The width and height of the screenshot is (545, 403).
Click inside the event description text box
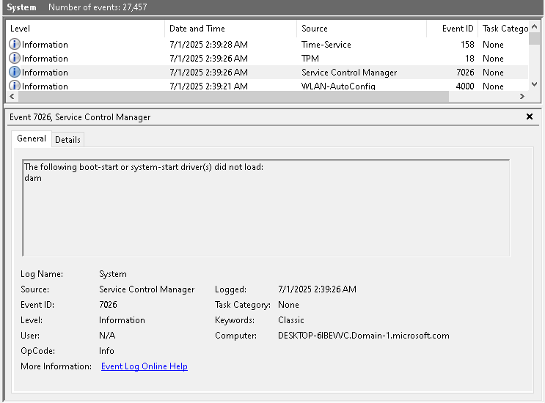point(266,208)
